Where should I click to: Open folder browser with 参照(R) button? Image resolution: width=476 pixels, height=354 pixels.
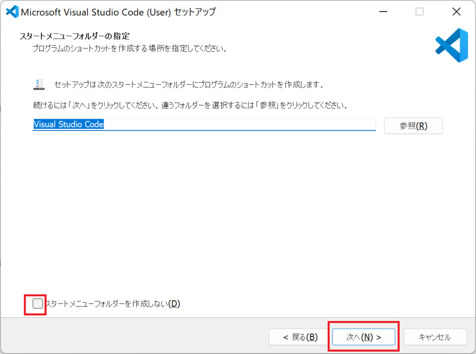(413, 126)
